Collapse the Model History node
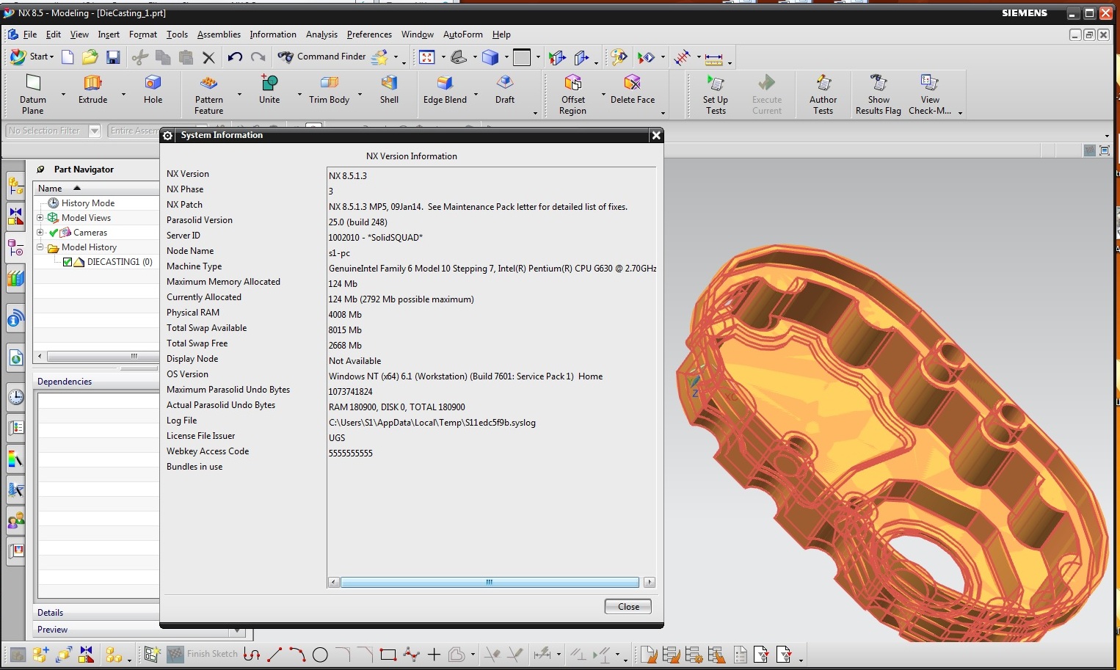This screenshot has height=670, width=1120. tap(40, 247)
